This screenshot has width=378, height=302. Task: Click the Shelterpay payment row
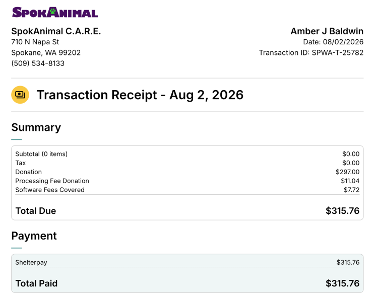pyautogui.click(x=187, y=262)
